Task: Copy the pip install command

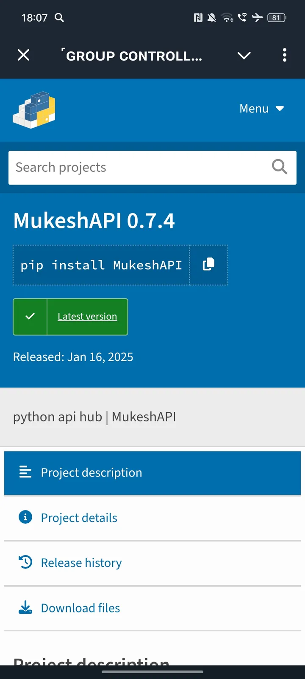Action: (208, 265)
